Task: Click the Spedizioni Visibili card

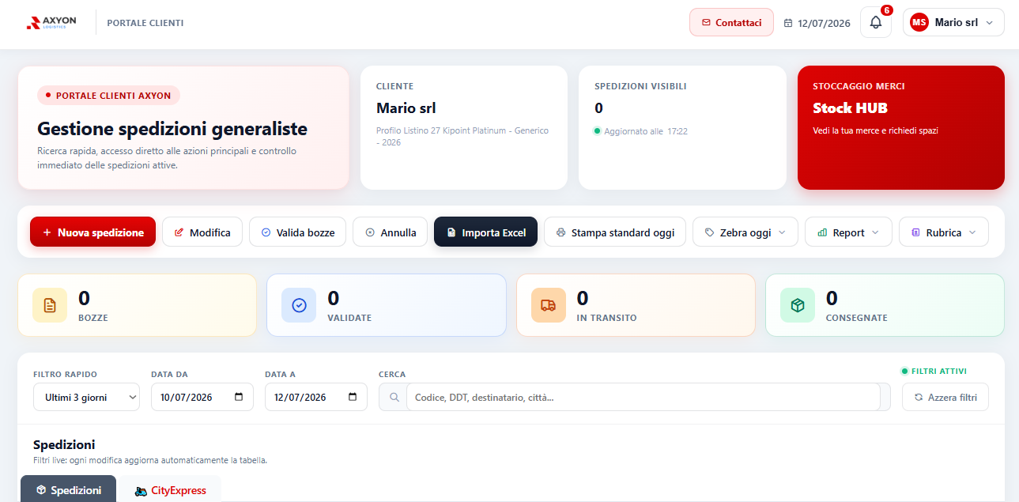Action: [682, 127]
